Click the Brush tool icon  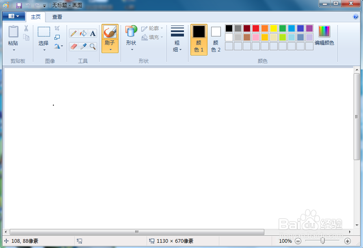[x=110, y=32]
